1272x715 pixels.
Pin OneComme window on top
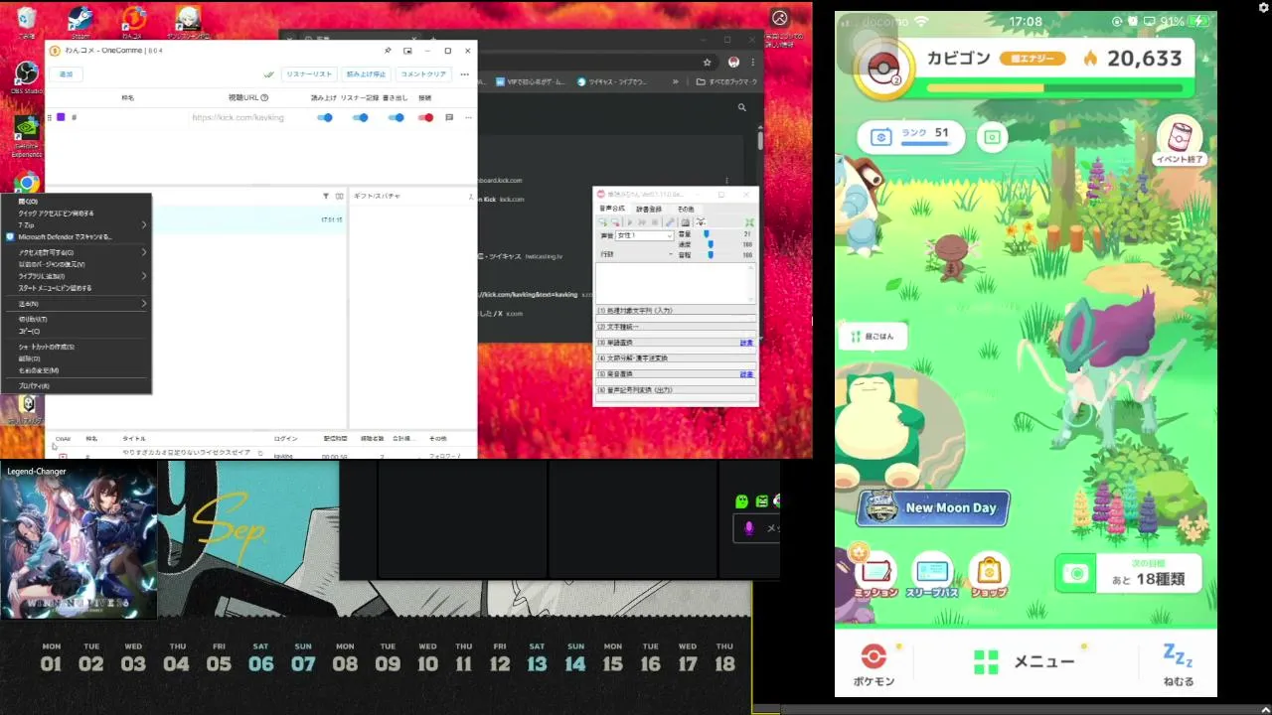pos(388,51)
